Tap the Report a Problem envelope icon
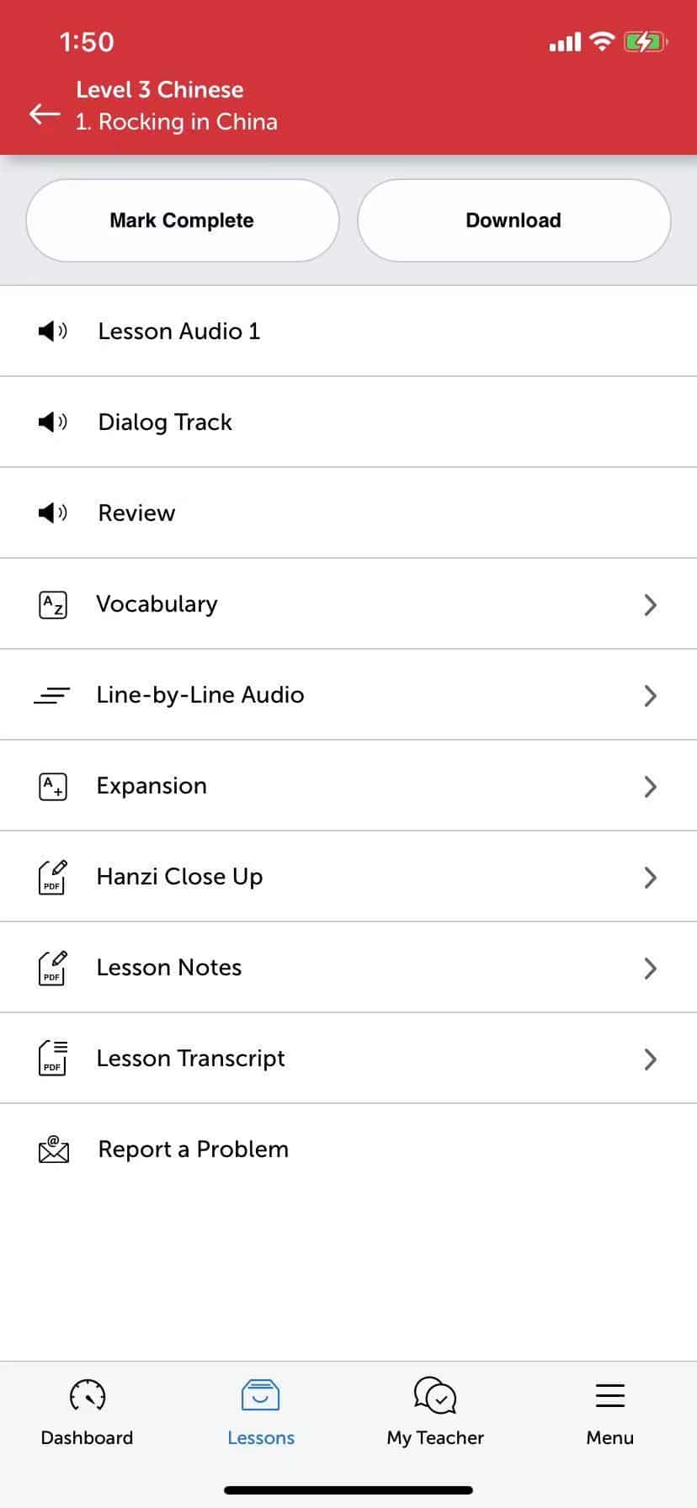This screenshot has width=697, height=1508. point(54,1150)
